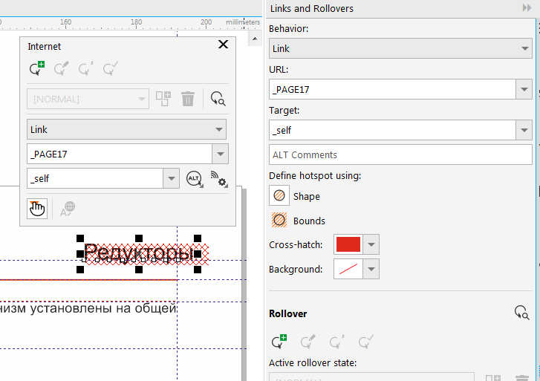The image size is (540, 381).
Task: Open Behavior Link dropdown in docker
Action: pos(400,48)
